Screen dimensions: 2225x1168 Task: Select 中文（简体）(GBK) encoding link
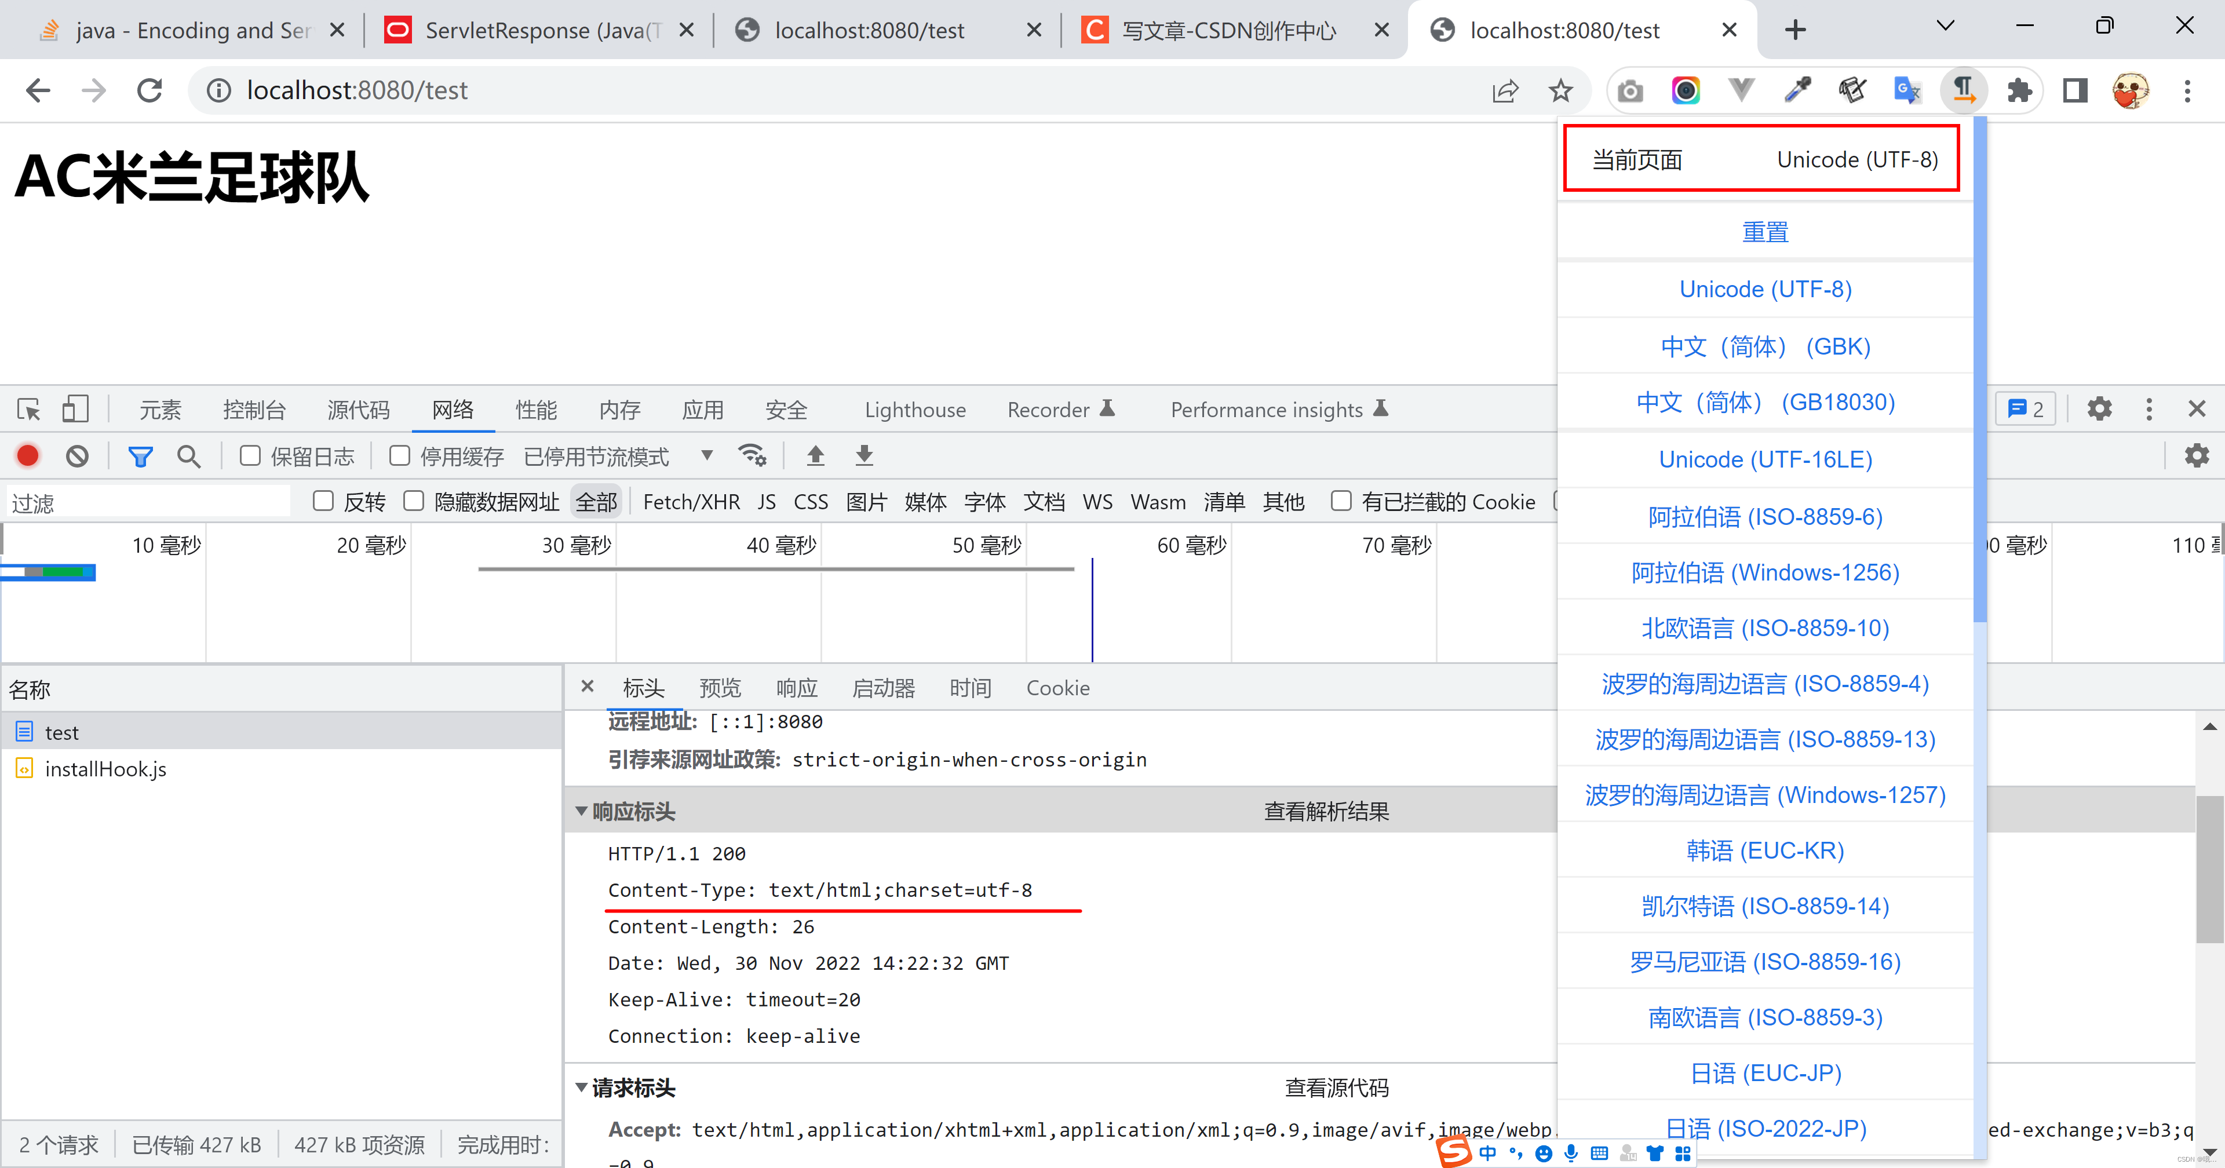pos(1764,346)
